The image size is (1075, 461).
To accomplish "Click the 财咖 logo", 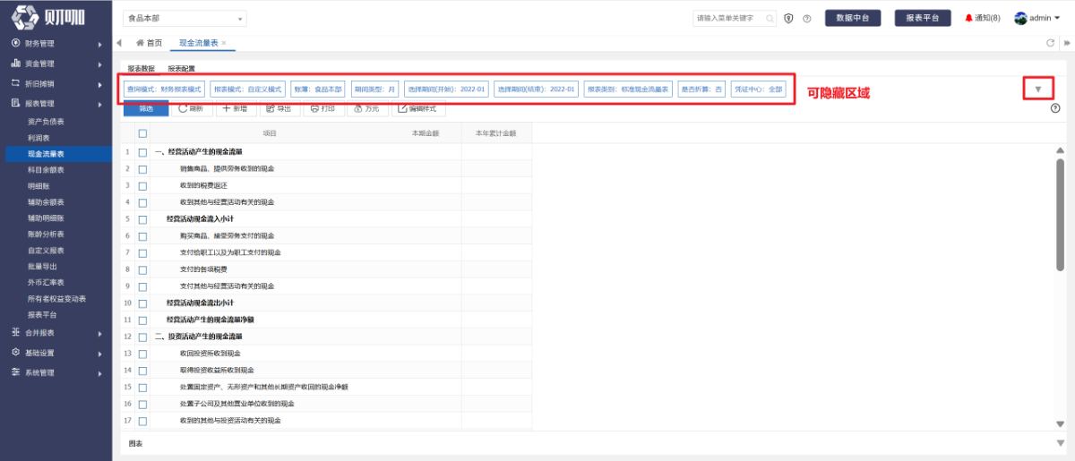I will click(47, 17).
